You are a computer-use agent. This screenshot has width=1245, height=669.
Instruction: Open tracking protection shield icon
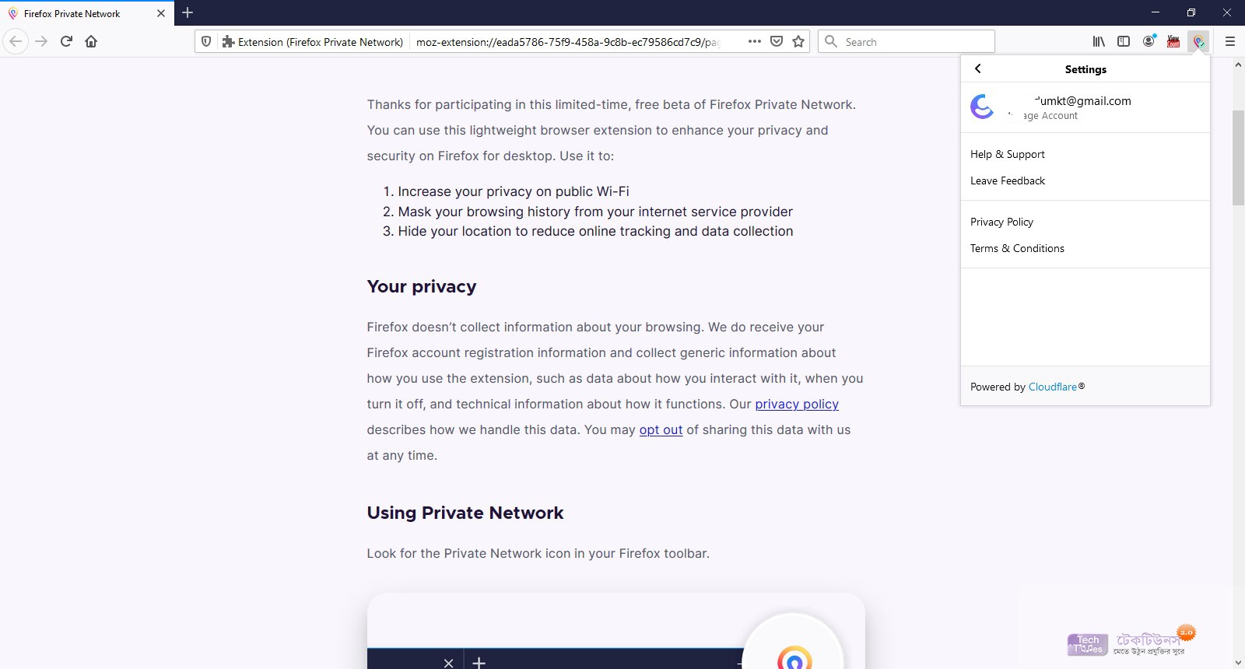[x=206, y=41]
